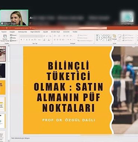Click the Increase Indent icon
Image resolution: width=138 pixels, height=142 pixels.
coord(67,36)
